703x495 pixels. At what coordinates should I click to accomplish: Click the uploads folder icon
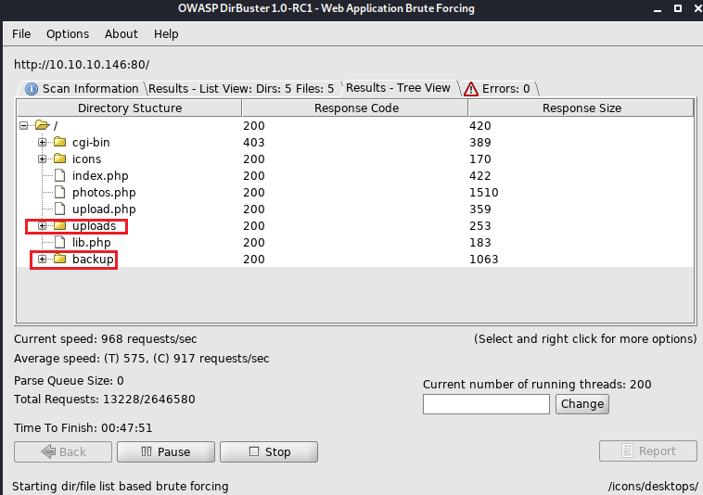point(59,225)
